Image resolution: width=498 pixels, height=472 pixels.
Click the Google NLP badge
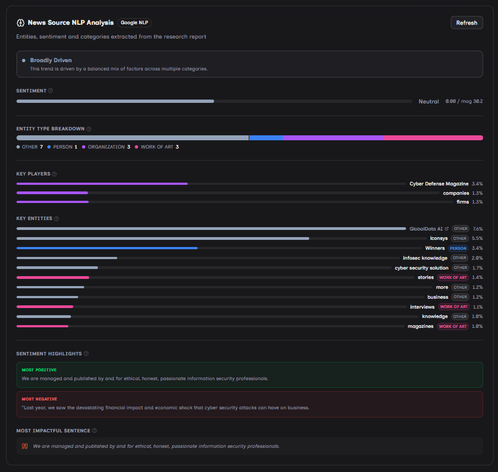(134, 23)
